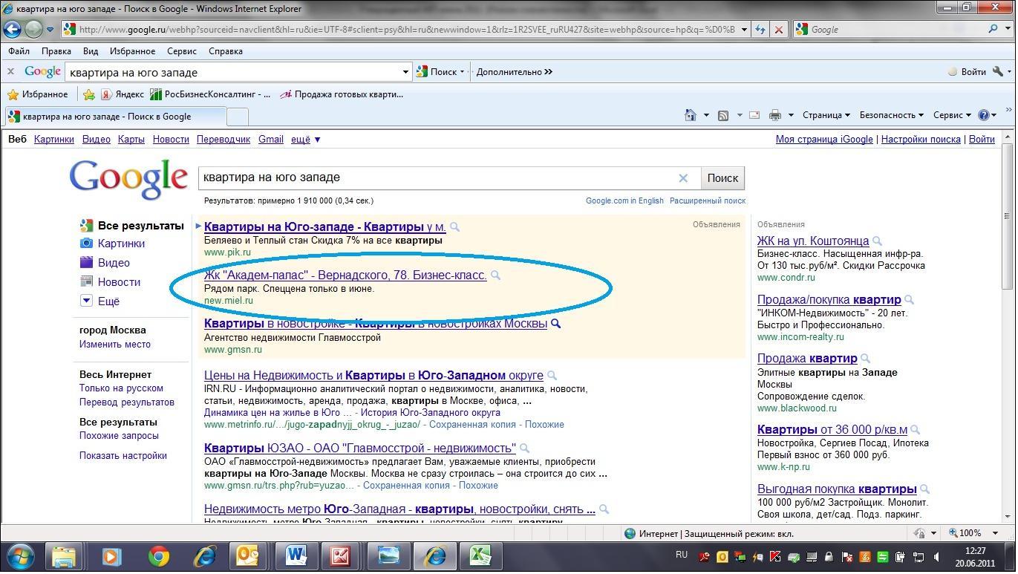Image resolution: width=1018 pixels, height=574 pixels.
Task: Clear the Google search box with X
Action: tap(683, 178)
